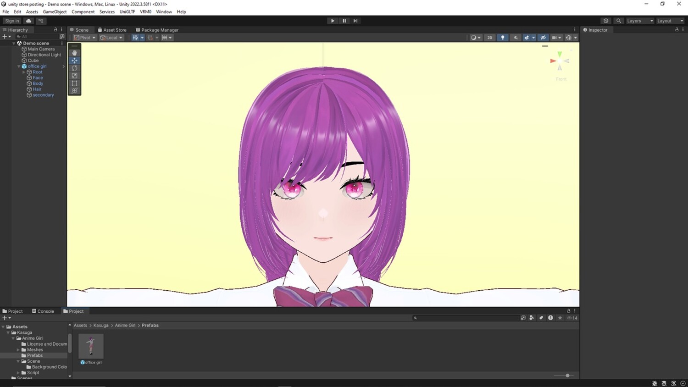Switch to the Asset Store tab

point(112,30)
